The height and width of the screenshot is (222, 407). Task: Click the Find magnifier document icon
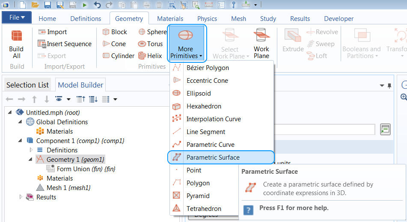click(196, 5)
